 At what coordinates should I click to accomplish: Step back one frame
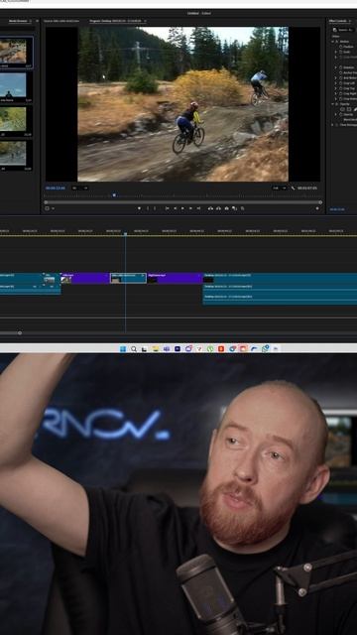coord(176,208)
